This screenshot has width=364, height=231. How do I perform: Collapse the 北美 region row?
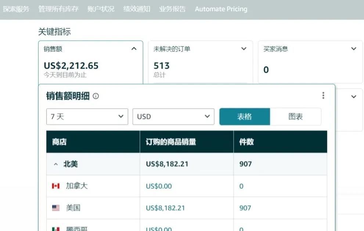[56, 164]
